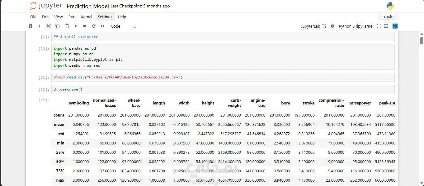Screen dimensions: 424x186
Task: Click the max engine-size value 326.000000
Action: pos(255,180)
